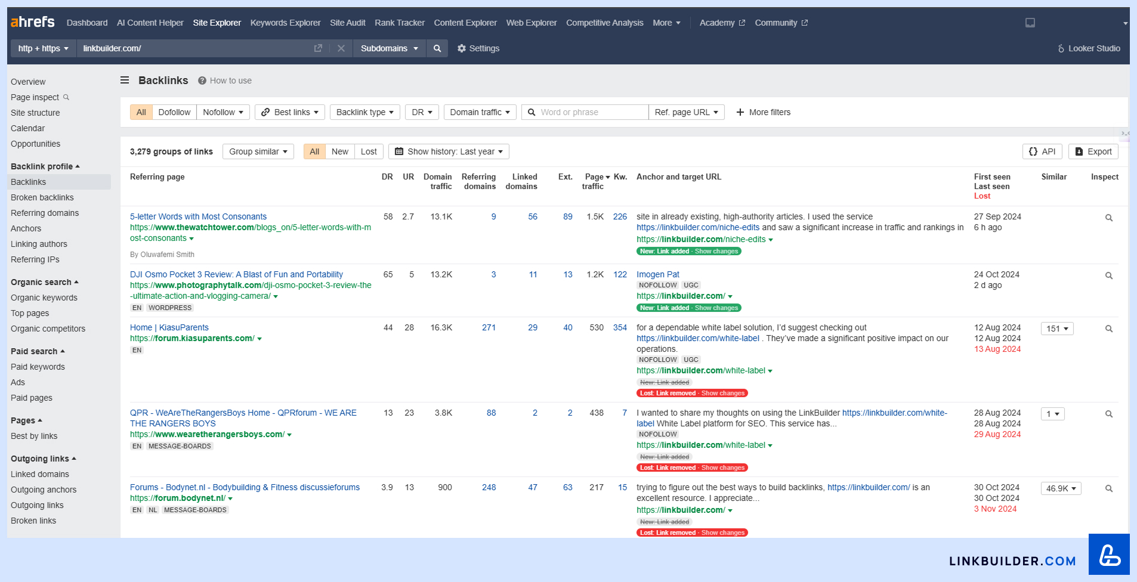Image resolution: width=1137 pixels, height=582 pixels.
Task: Click the Ahrefs logo
Action: 33,22
